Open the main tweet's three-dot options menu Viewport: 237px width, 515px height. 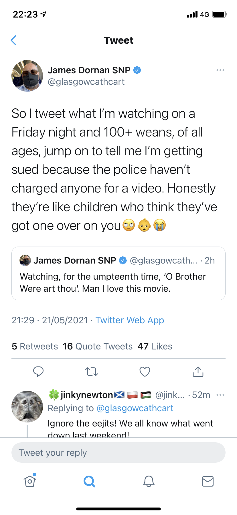220,70
